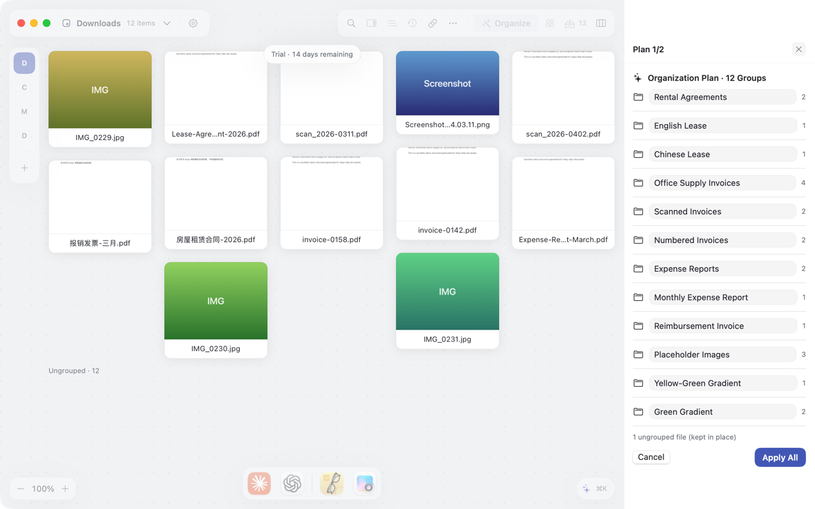Screen dimensions: 815x509
Task: Click the link chain icon
Action: [x=432, y=24]
